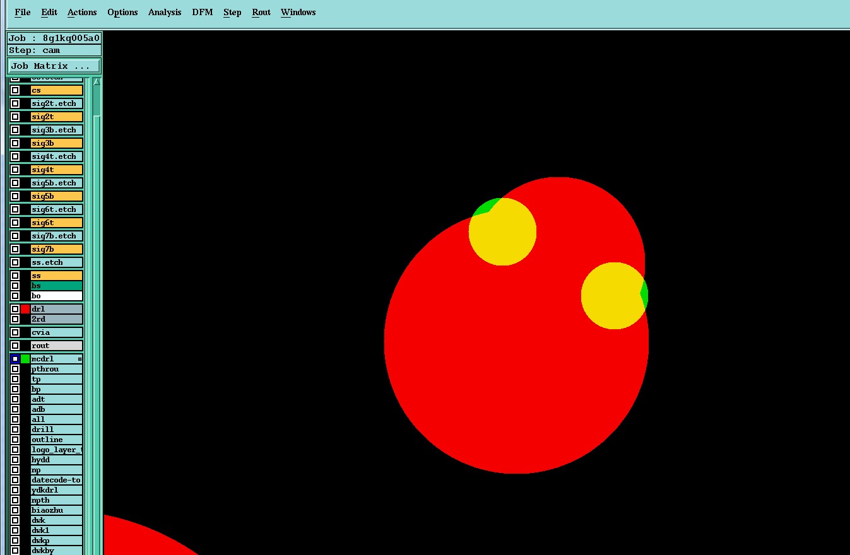This screenshot has width=850, height=555.
Task: Click the green color swatch of mcdrl
Action: [x=25, y=359]
